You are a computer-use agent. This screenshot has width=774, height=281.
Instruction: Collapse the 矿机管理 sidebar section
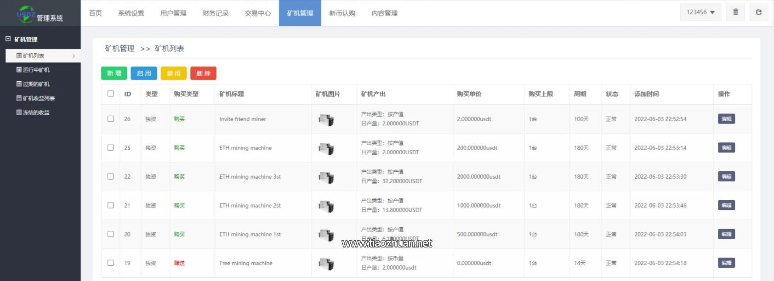[x=8, y=39]
